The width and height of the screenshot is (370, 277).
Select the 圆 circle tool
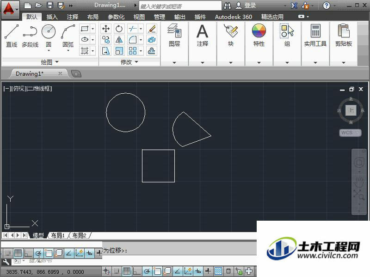pos(49,36)
